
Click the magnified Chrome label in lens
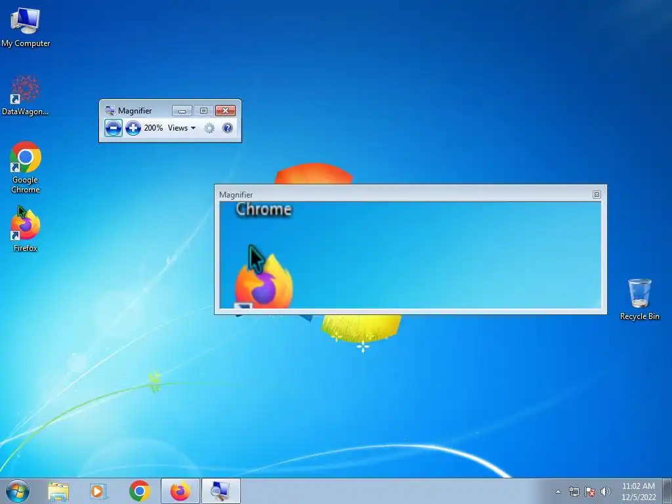264,209
